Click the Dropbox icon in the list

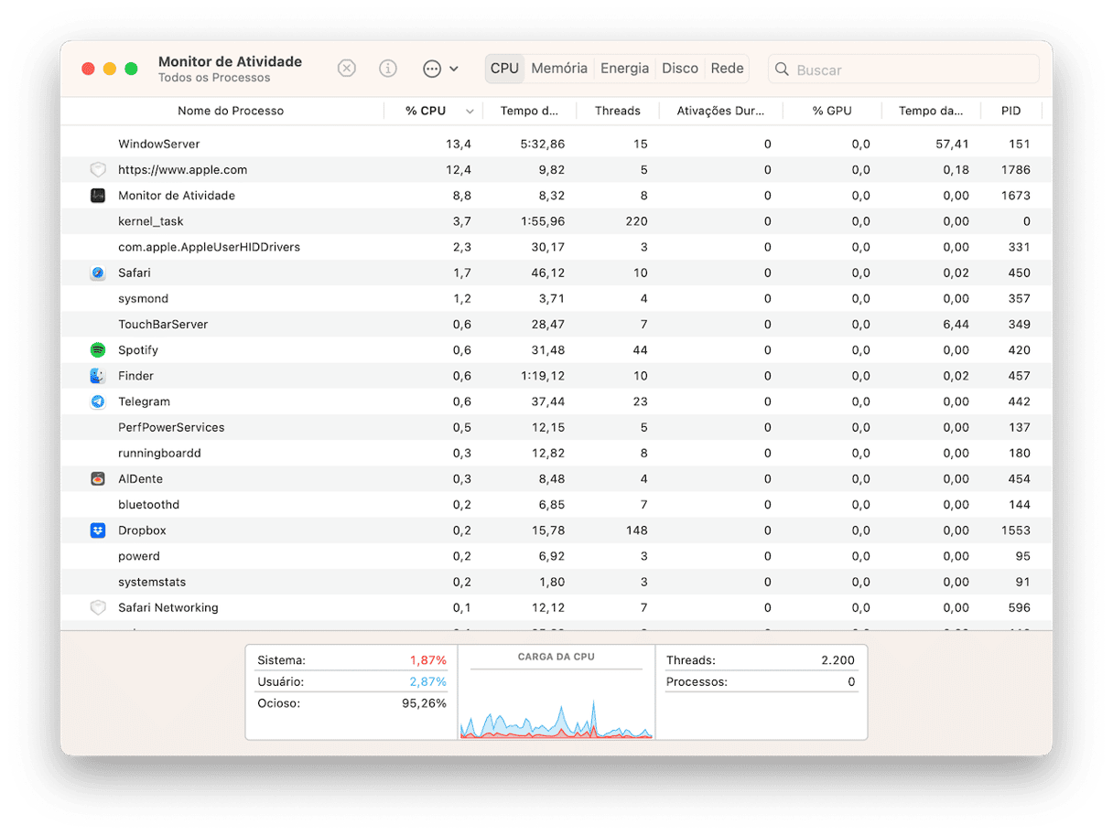[x=98, y=530]
